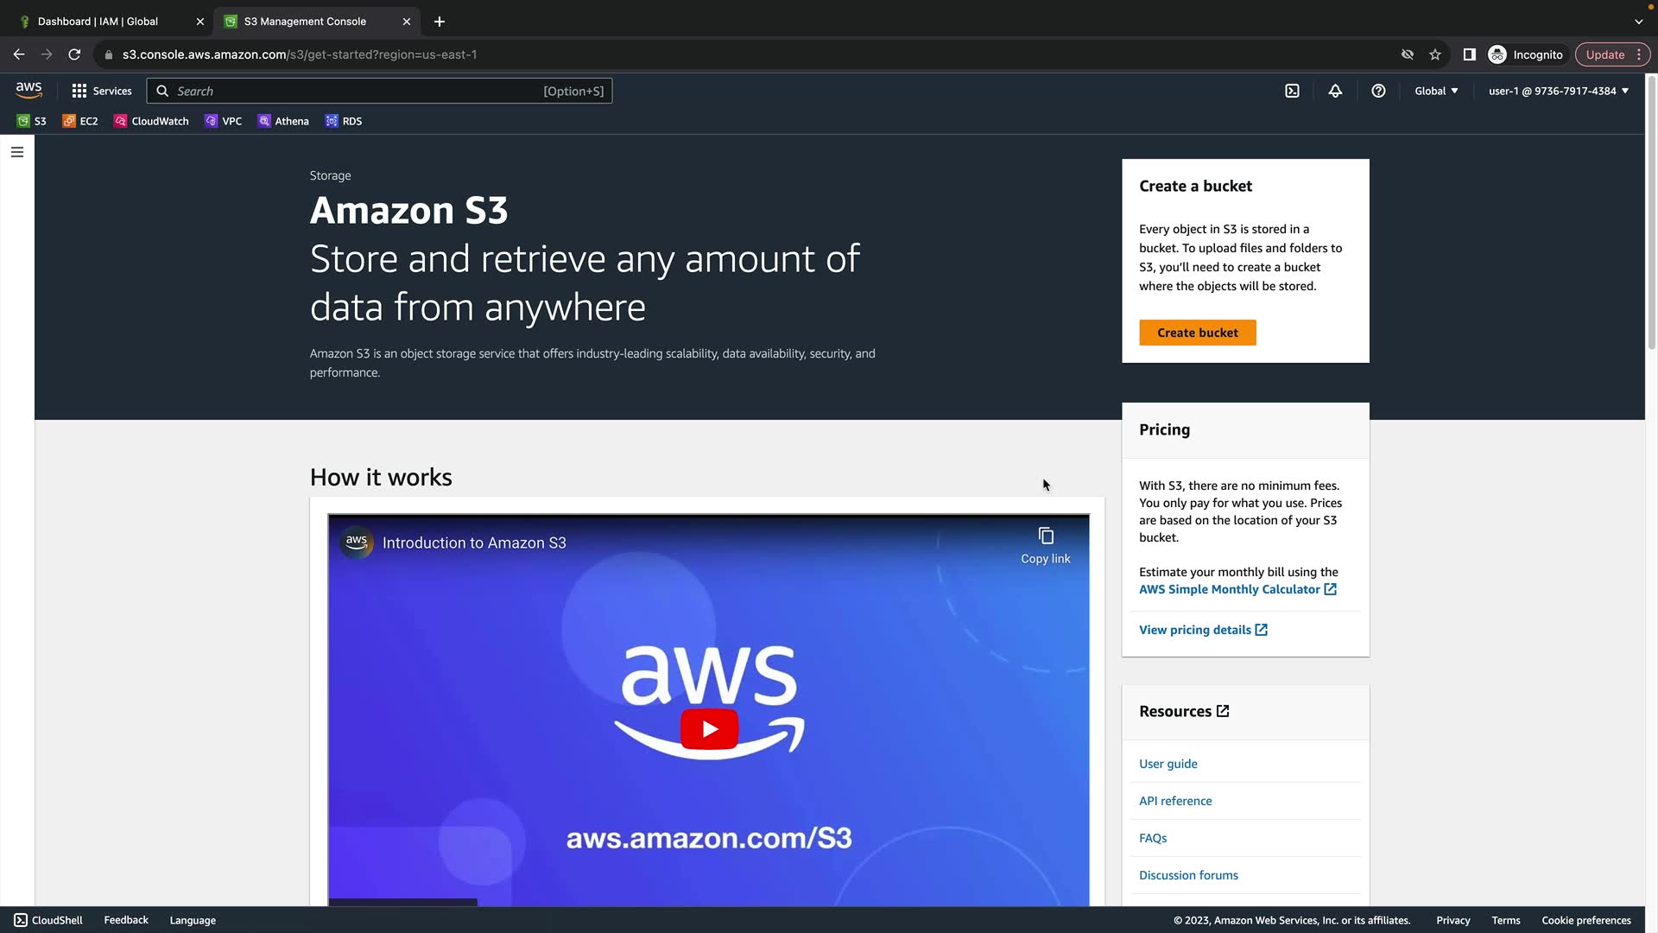Open the notifications bell icon
The height and width of the screenshot is (933, 1658).
point(1335,91)
